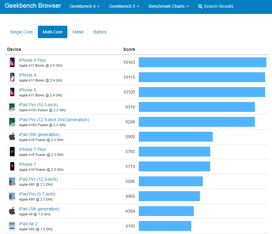Viewport: 272px width, 234px height.
Task: Click the iPad Pro (12.9-inch) device icon
Action: (12, 181)
